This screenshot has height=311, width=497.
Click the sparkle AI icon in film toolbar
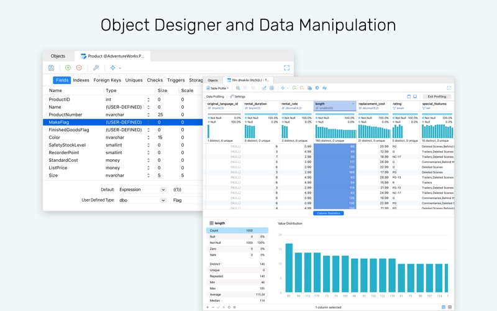click(x=283, y=88)
